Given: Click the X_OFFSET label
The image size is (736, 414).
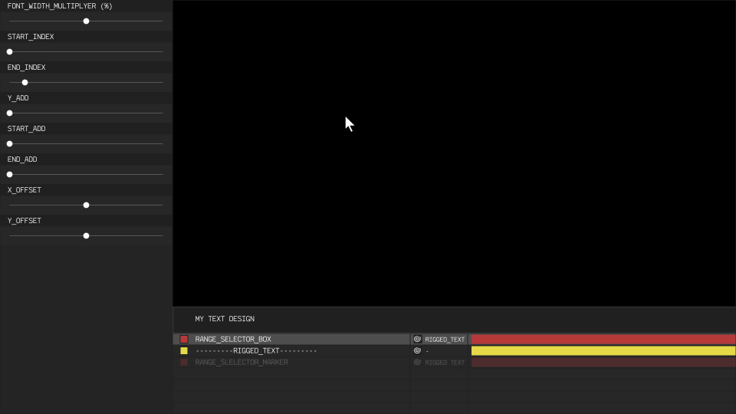Looking at the screenshot, I should (24, 189).
